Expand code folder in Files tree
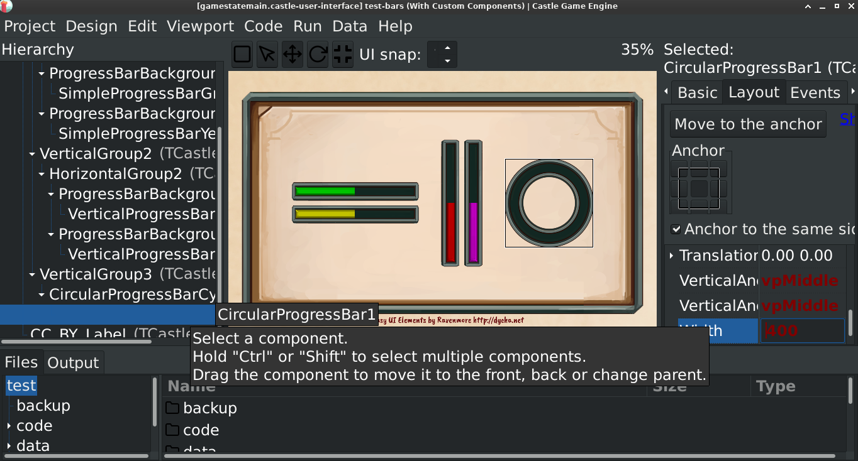This screenshot has height=461, width=858. [x=9, y=426]
